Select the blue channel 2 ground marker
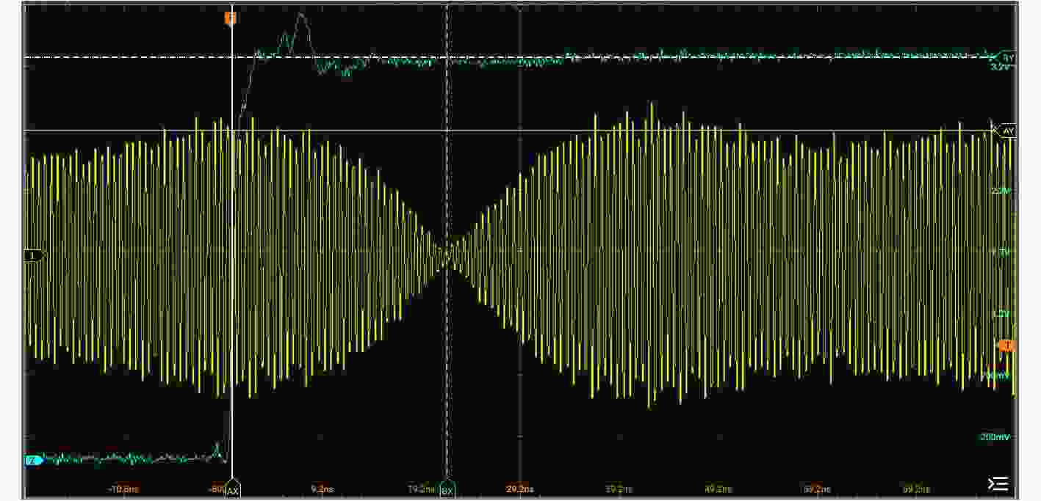 (x=34, y=460)
